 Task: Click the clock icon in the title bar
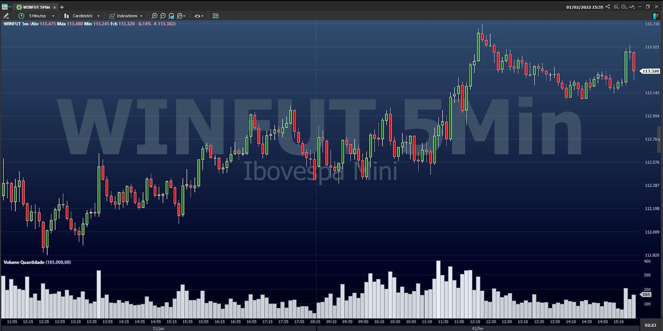pos(624,7)
